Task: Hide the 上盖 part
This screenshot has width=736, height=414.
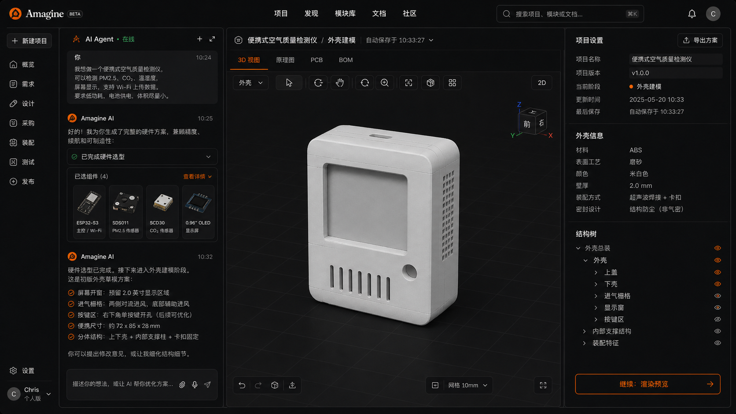Action: click(x=718, y=272)
